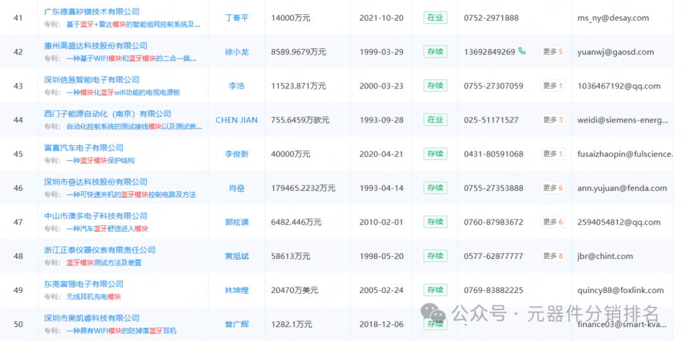The height and width of the screenshot is (341, 682).
Task: Open patent 基于蓝牙+雷达模块的智能组网控制系统
Action: point(133,25)
